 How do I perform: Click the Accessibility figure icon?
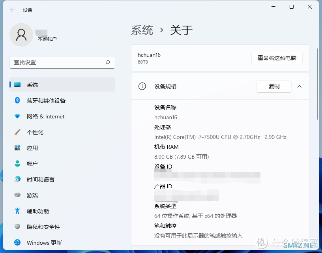(17, 211)
